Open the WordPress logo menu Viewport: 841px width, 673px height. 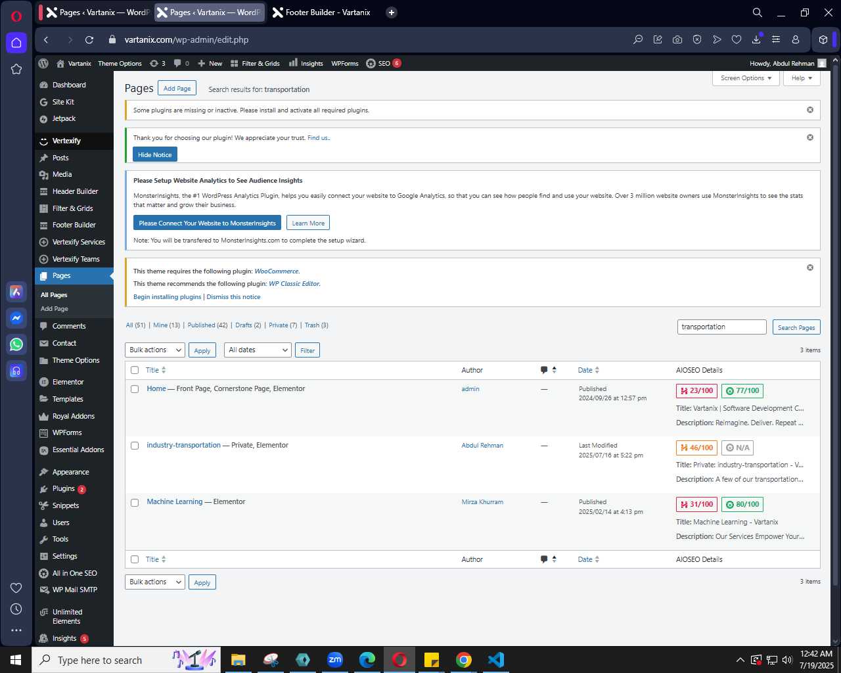[43, 63]
